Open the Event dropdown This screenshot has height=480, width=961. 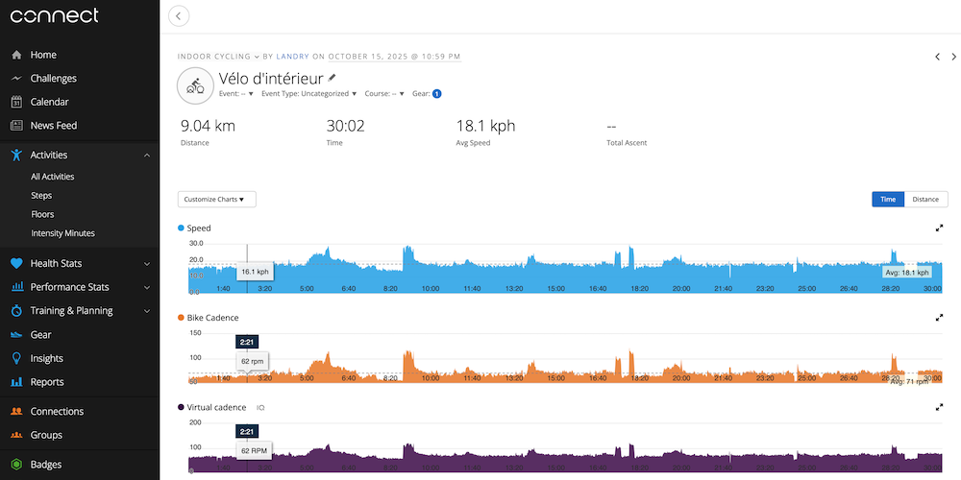tap(236, 94)
